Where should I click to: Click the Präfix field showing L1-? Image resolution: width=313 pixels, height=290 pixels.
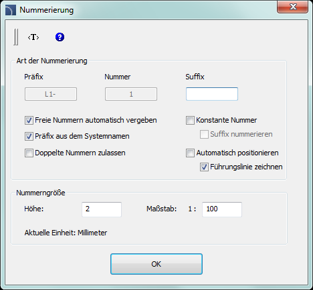coord(51,94)
